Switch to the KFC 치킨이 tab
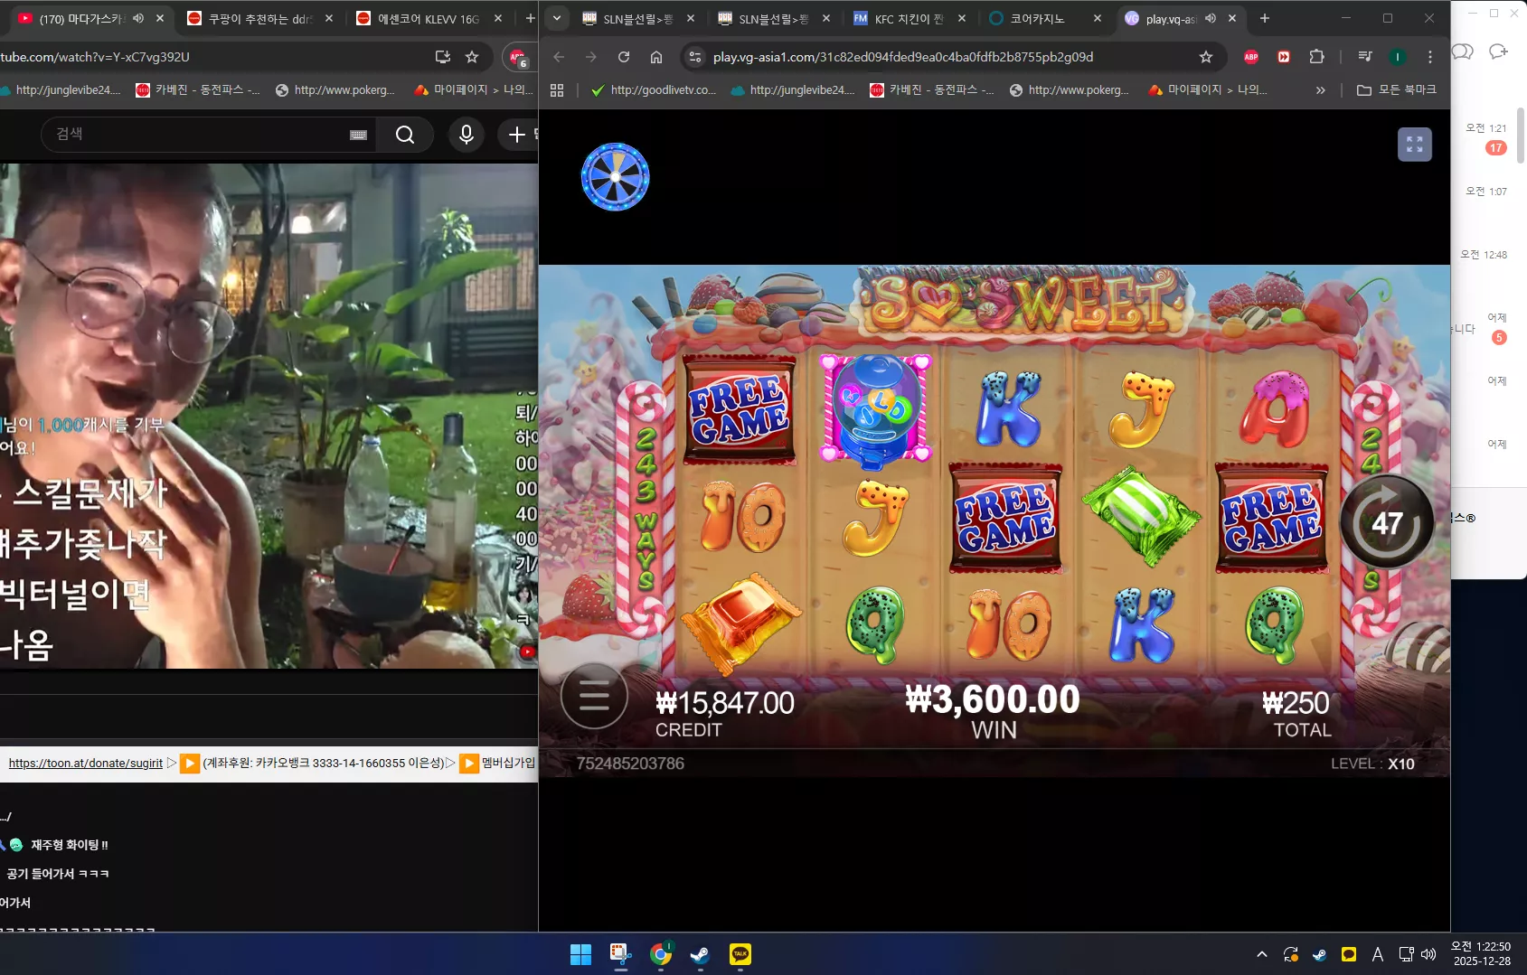1527x975 pixels. coord(910,18)
